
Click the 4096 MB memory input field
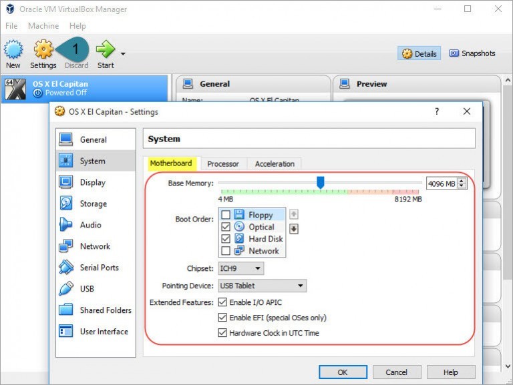click(442, 183)
